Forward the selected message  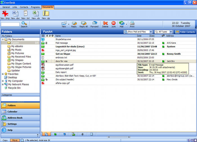[94, 24]
